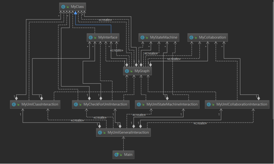Select the MyGraph class node
The height and width of the screenshot is (164, 274).
point(137,71)
